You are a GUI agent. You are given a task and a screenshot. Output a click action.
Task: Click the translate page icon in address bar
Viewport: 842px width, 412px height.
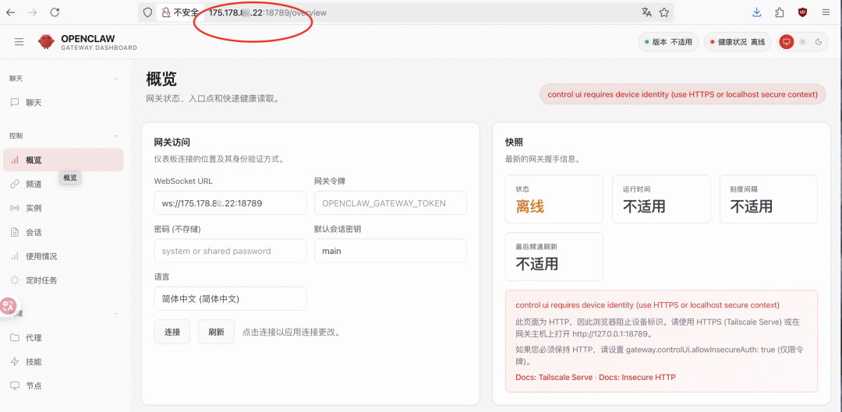pos(646,12)
